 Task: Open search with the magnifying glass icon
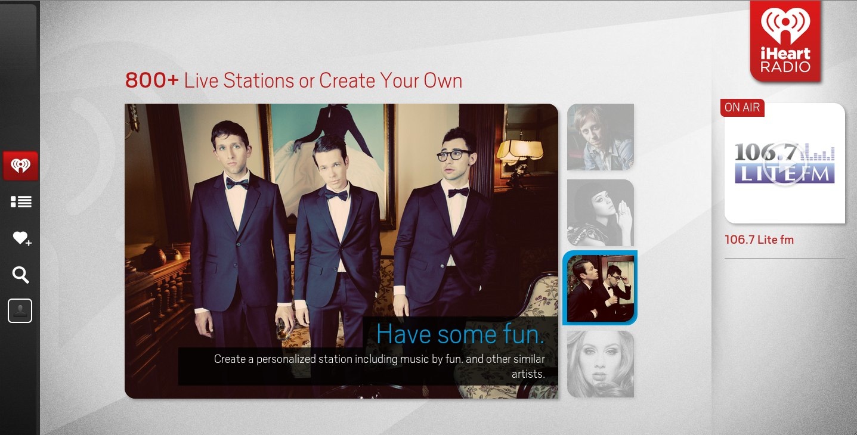21,275
